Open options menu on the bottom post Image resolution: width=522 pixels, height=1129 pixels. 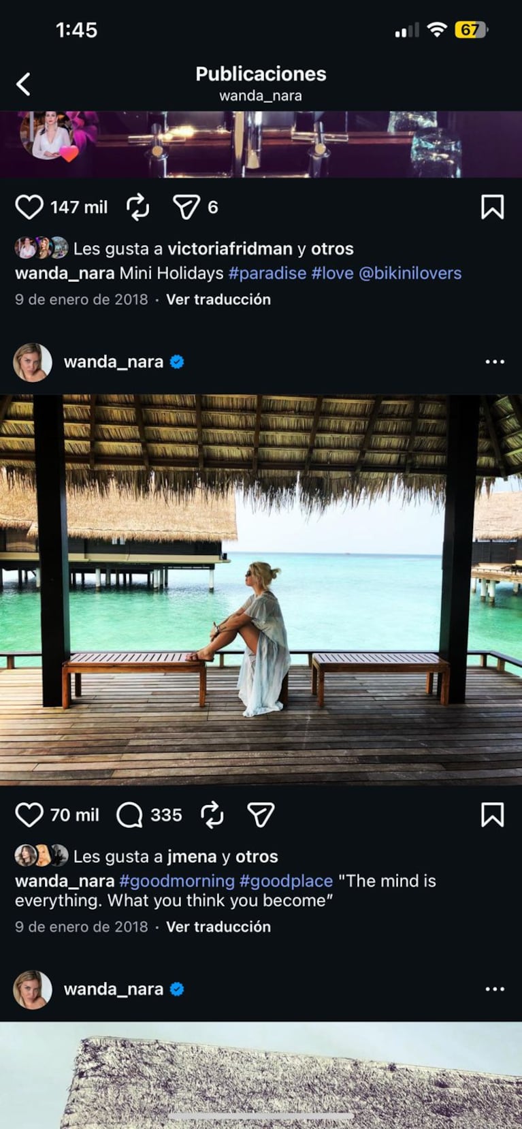[x=493, y=987]
